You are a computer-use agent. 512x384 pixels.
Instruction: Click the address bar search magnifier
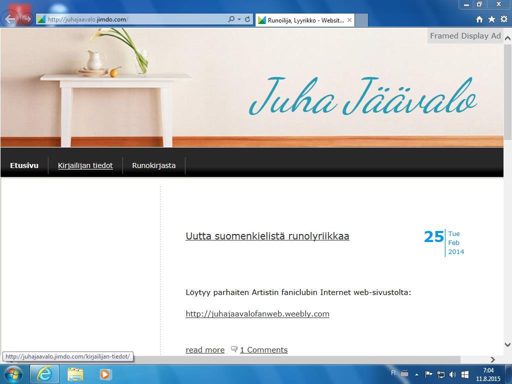231,19
